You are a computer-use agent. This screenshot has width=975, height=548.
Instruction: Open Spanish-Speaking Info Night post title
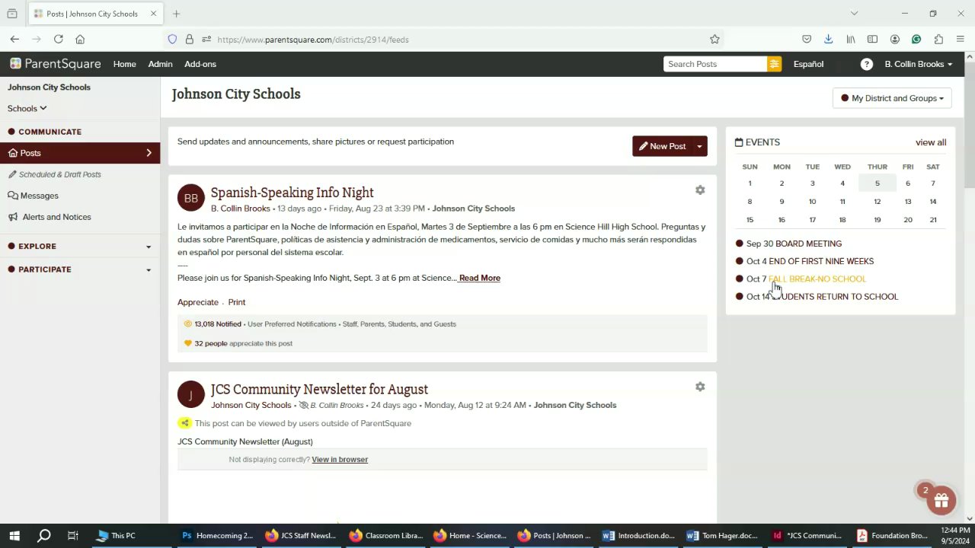click(292, 193)
